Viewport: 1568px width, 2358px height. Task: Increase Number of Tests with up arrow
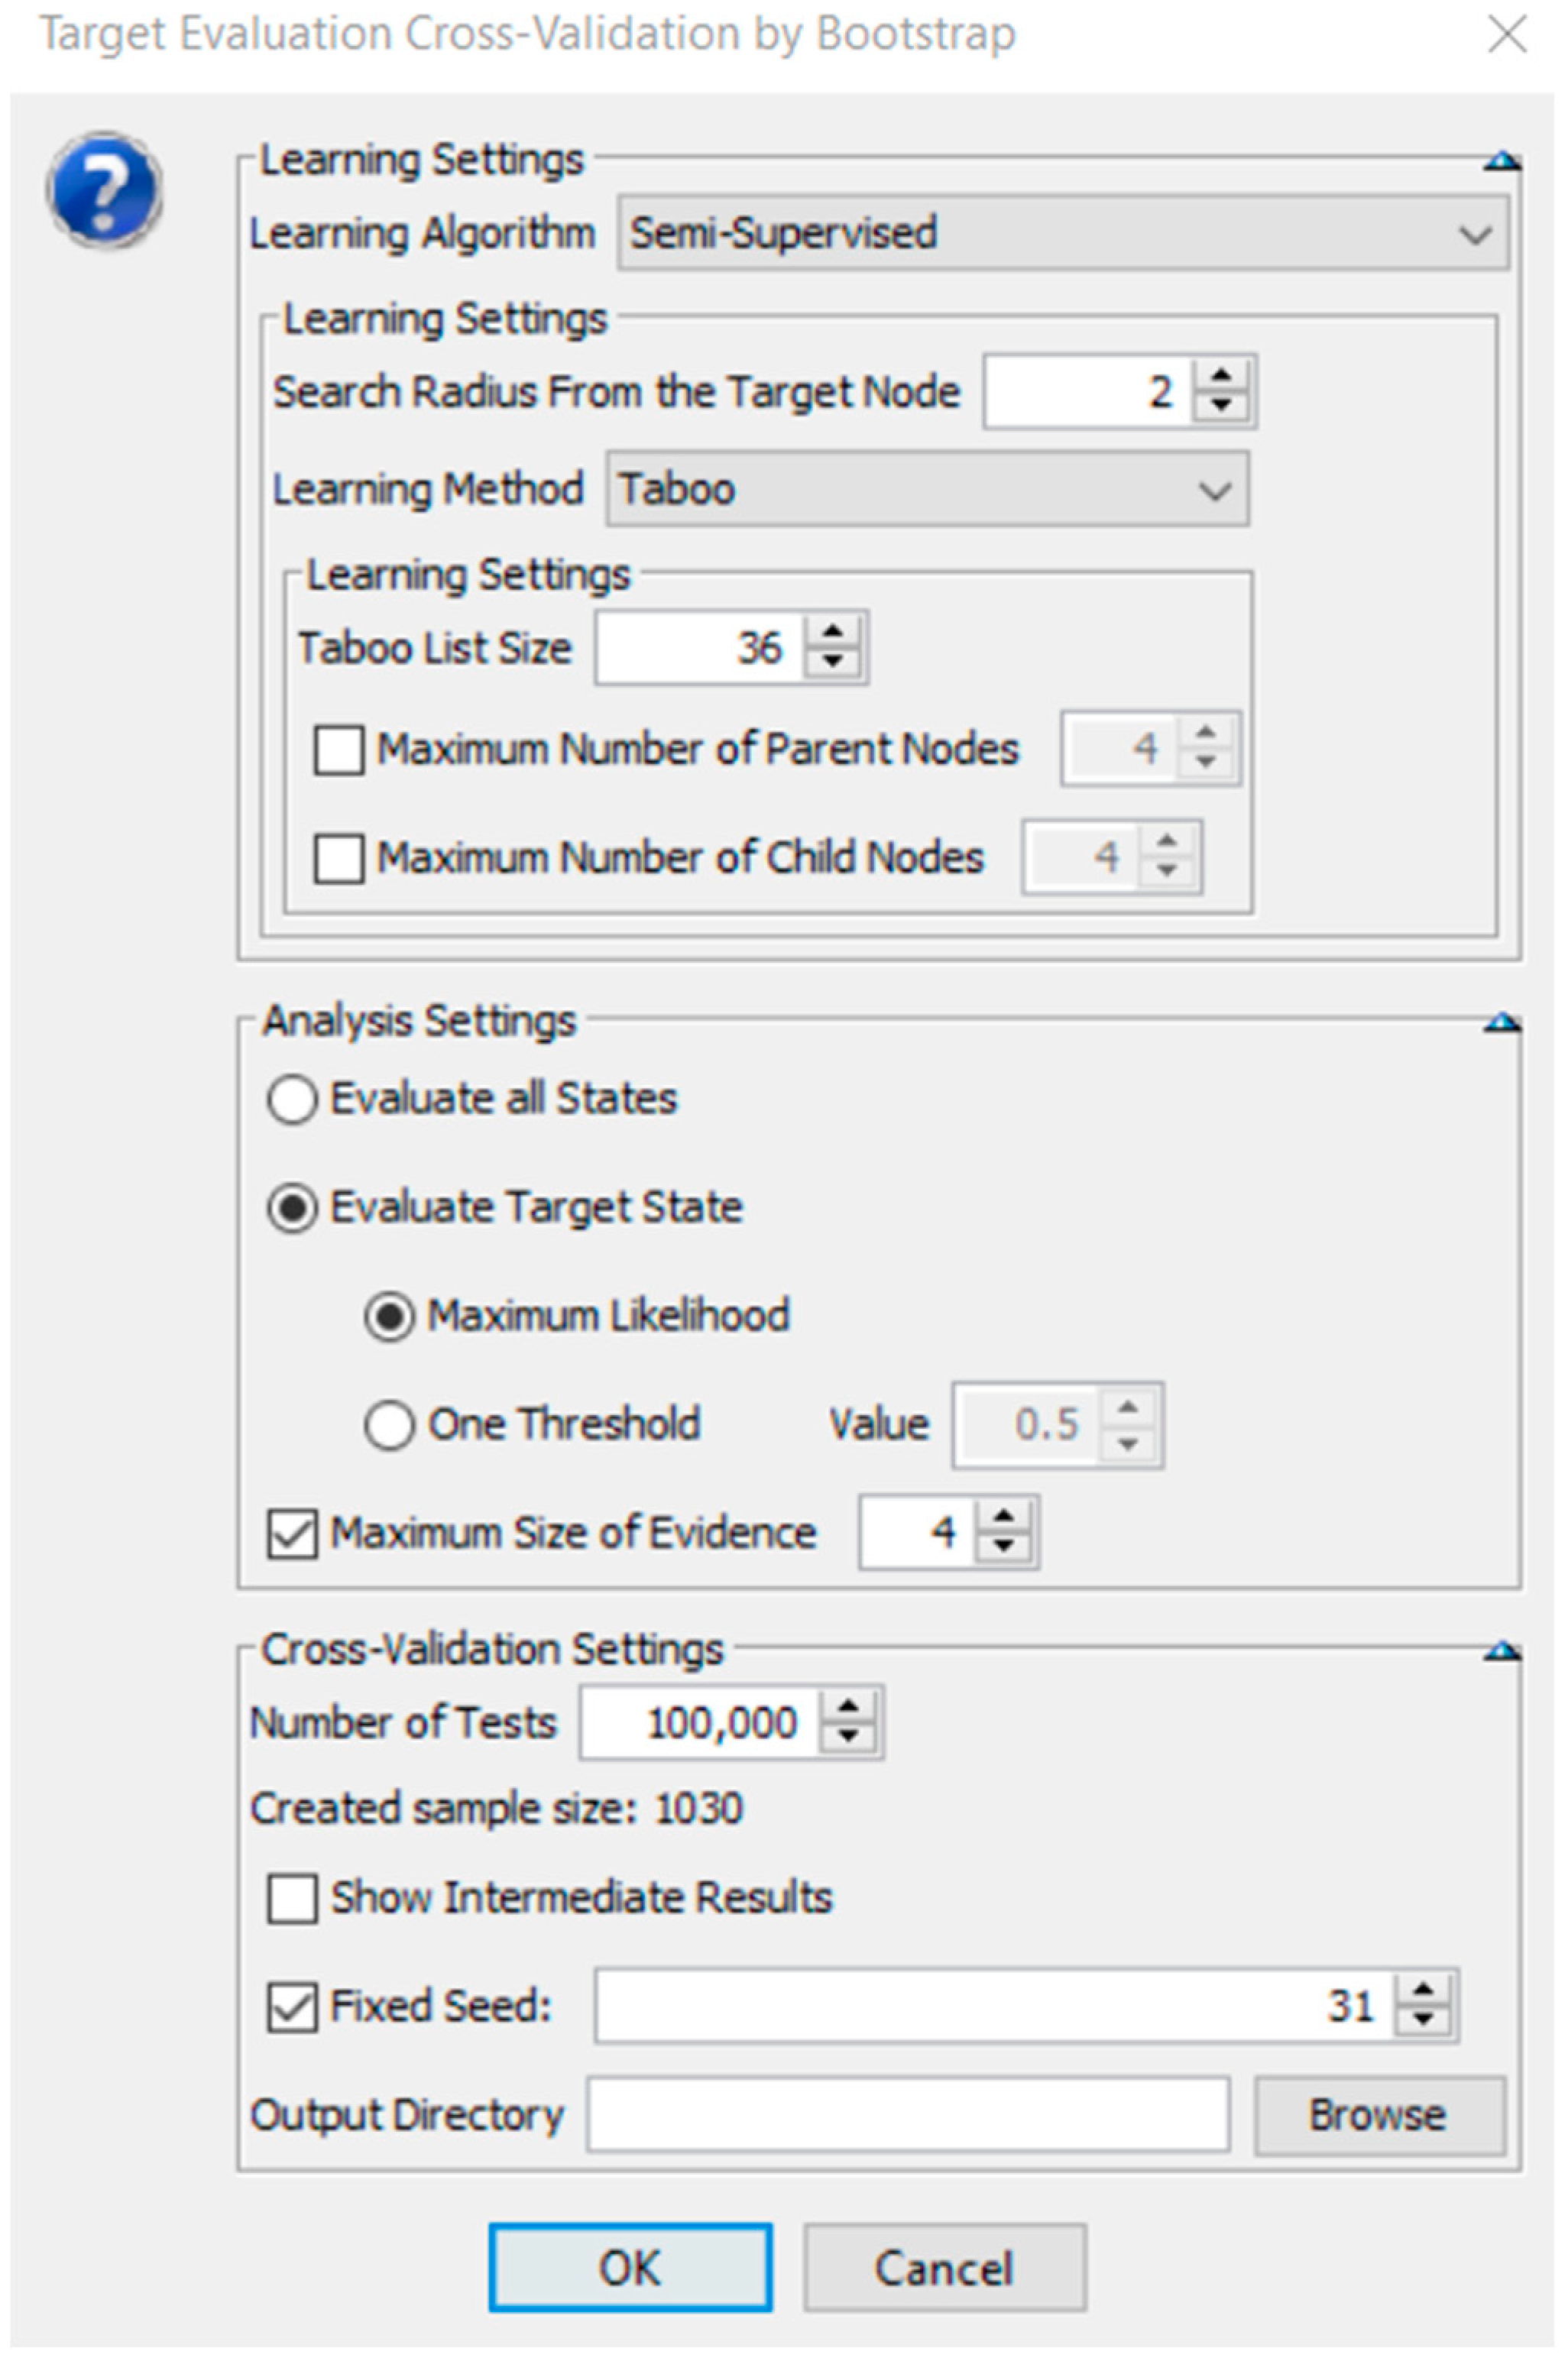tap(847, 1707)
